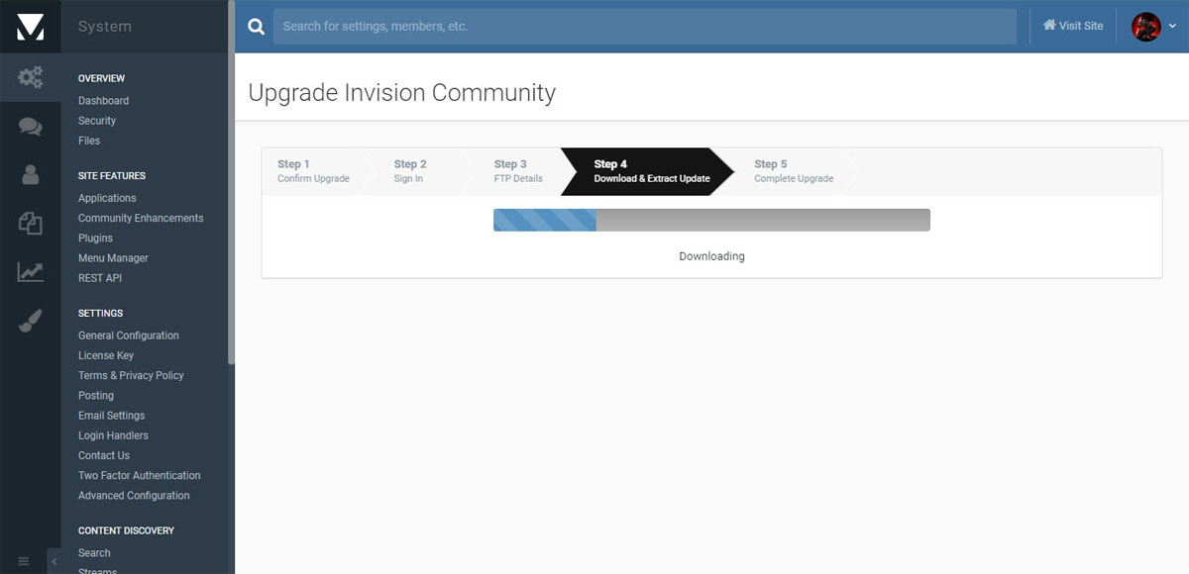Image resolution: width=1189 pixels, height=574 pixels.
Task: Click the magnifying glass search icon
Action: (256, 27)
